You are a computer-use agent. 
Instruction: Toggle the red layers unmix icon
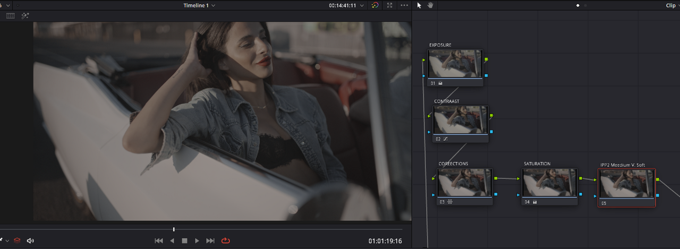point(17,241)
